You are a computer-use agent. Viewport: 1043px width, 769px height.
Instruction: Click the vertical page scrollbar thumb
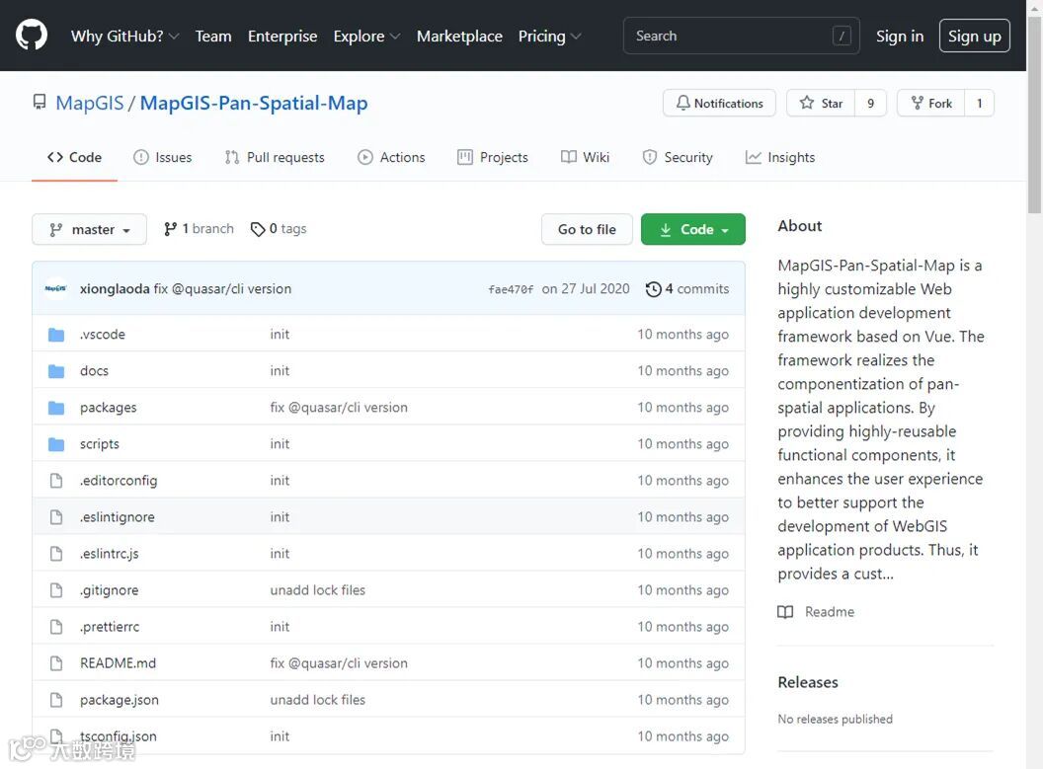coord(1034,115)
